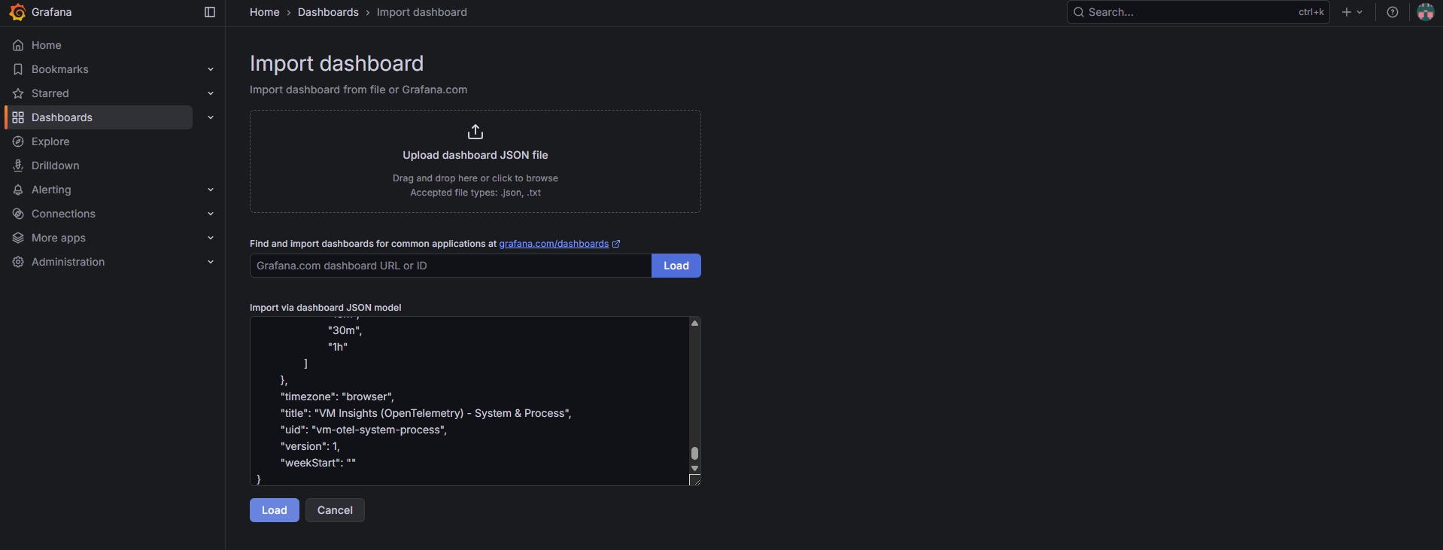The height and width of the screenshot is (550, 1443).
Task: Expand the Administration section chevron
Action: pos(211,262)
